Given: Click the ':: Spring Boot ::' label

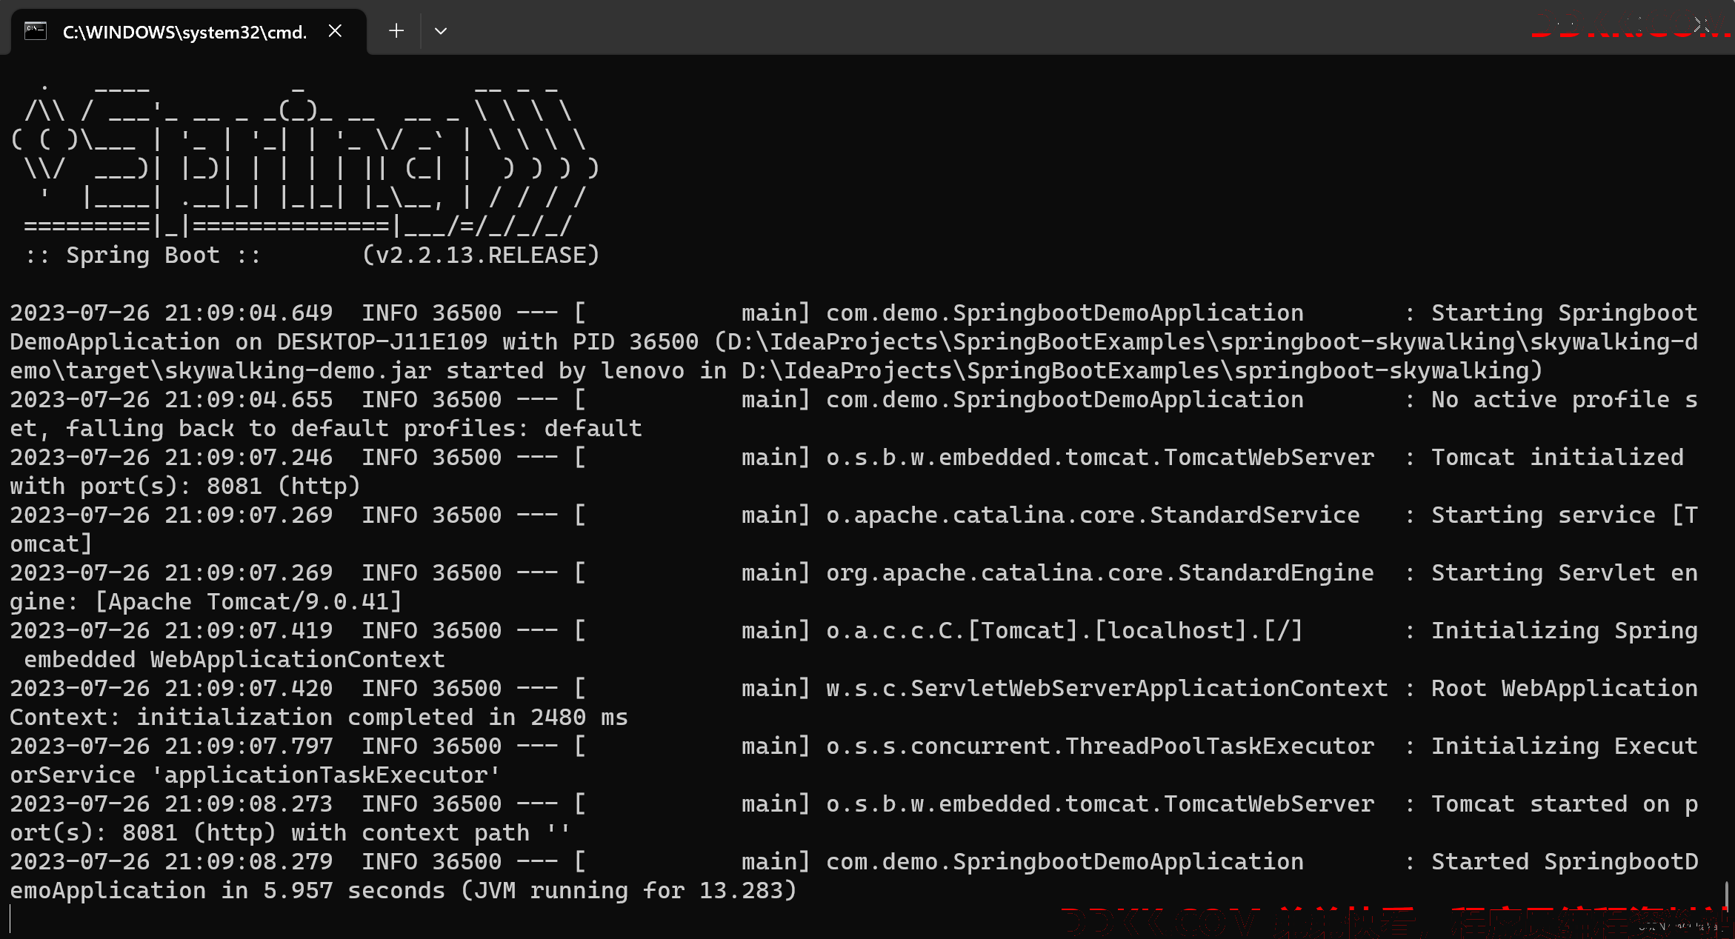Looking at the screenshot, I should [143, 255].
